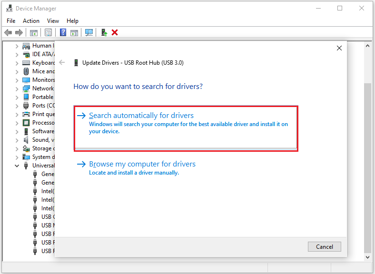Select the Keyboards category icon
The image size is (375, 274).
coord(26,63)
